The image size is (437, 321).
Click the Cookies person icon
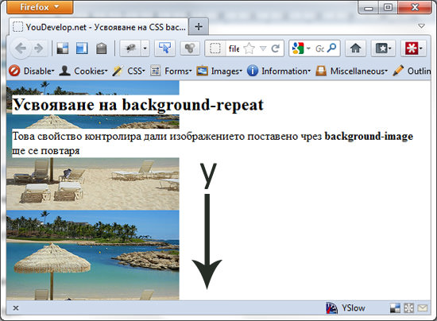64,71
